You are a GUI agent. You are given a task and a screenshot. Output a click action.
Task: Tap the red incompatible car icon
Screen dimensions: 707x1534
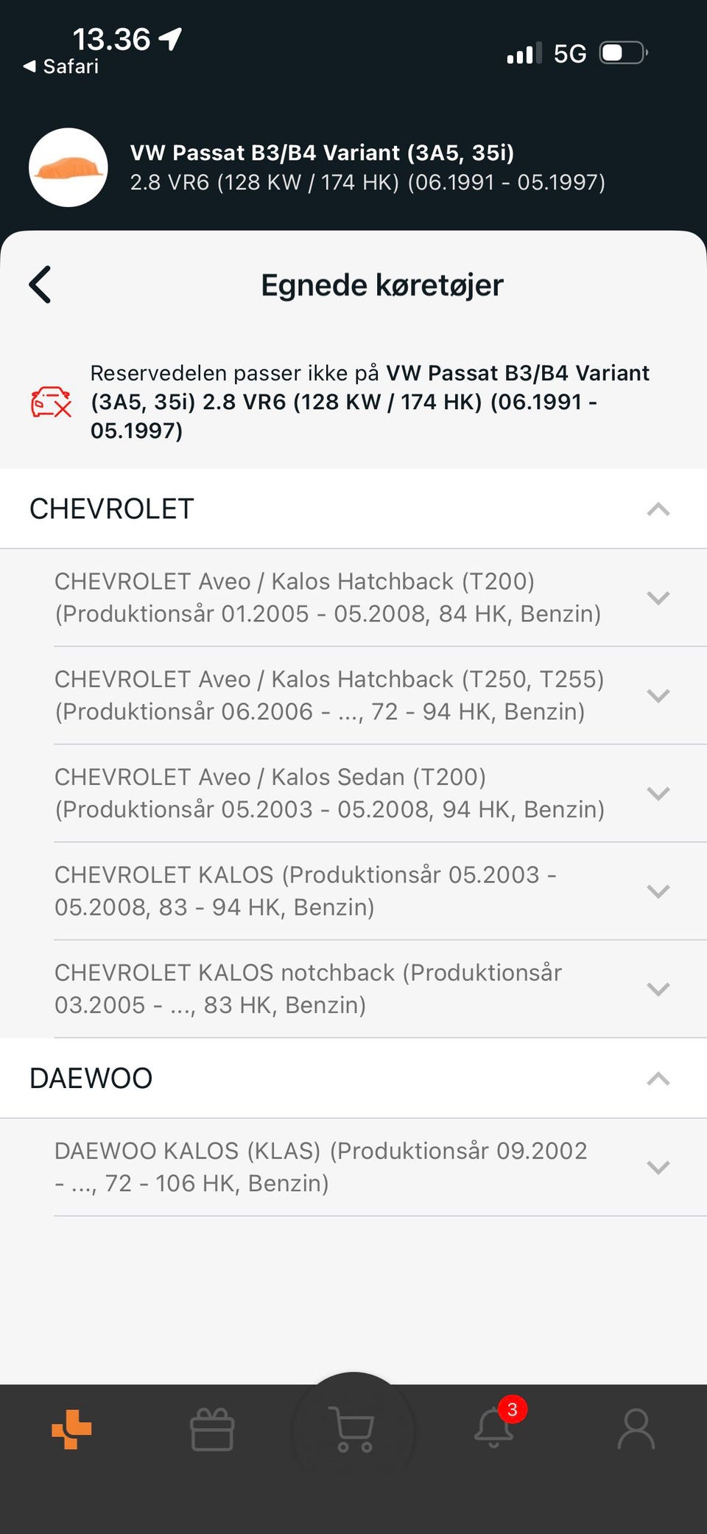(x=51, y=402)
